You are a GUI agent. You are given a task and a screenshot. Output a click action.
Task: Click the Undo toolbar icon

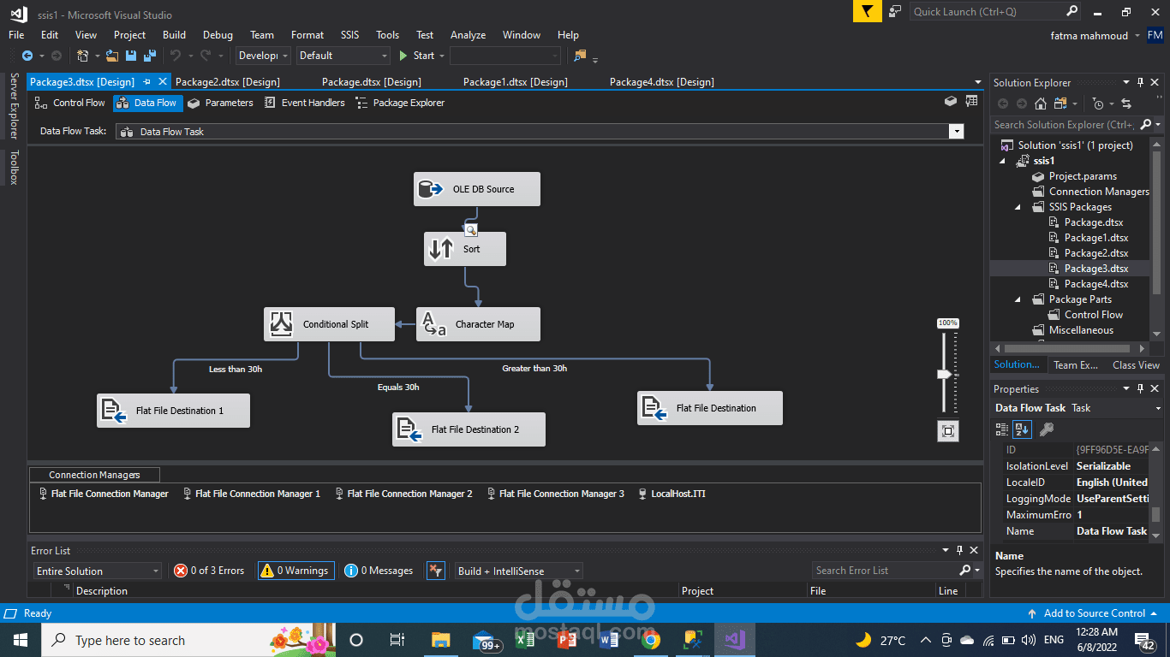click(175, 56)
